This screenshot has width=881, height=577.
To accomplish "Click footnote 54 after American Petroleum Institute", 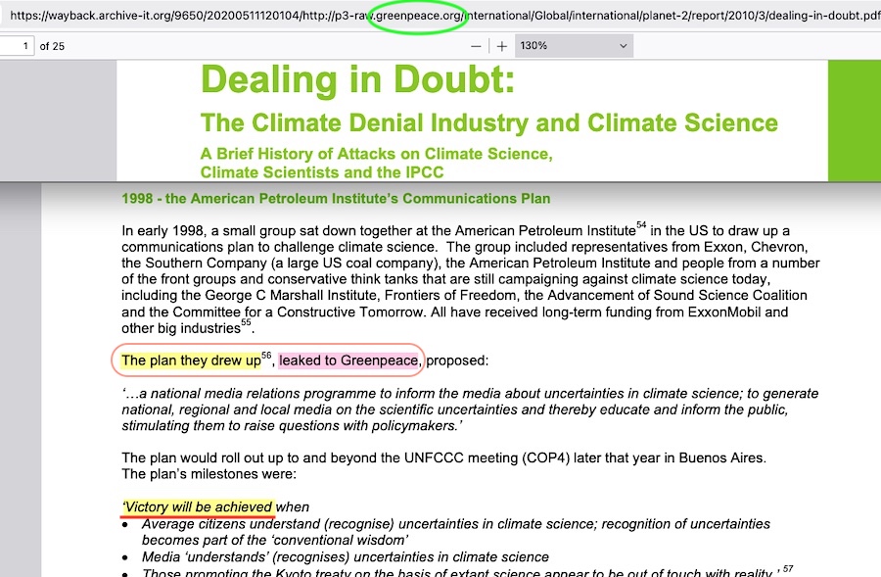I will pos(641,226).
